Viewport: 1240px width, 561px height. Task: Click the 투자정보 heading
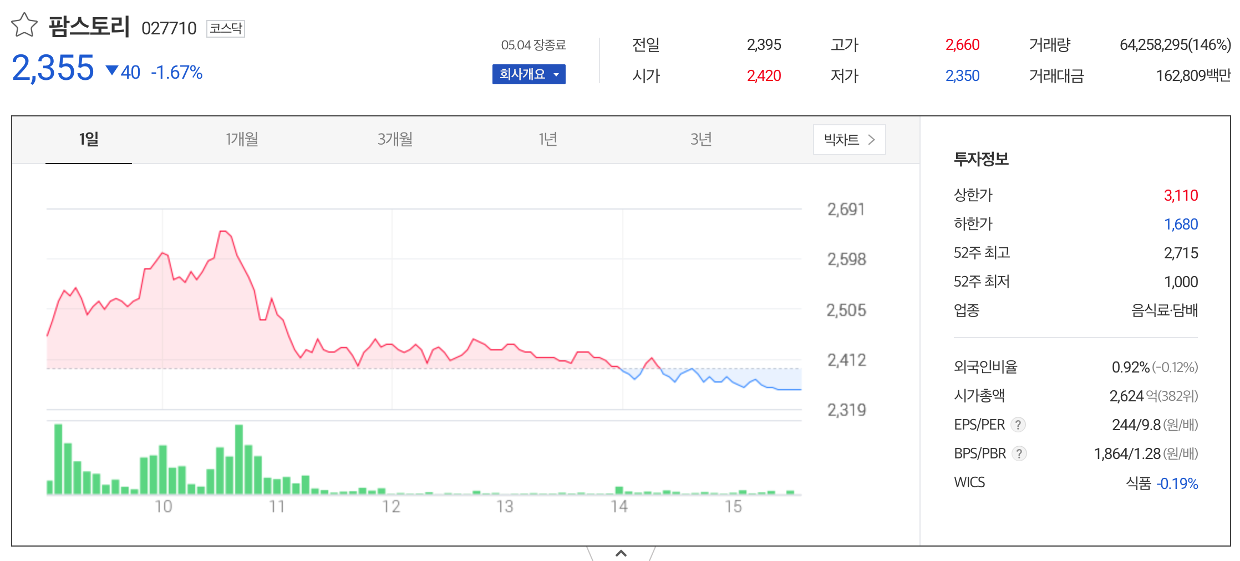coord(981,159)
